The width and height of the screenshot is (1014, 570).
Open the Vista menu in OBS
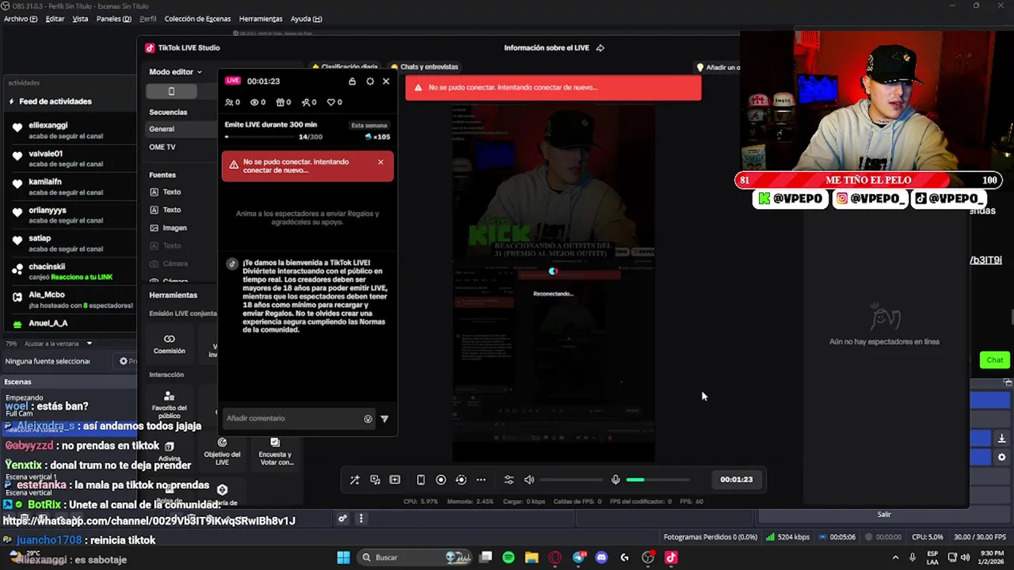80,19
